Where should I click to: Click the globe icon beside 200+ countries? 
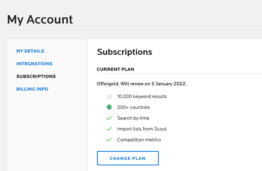[x=109, y=107]
